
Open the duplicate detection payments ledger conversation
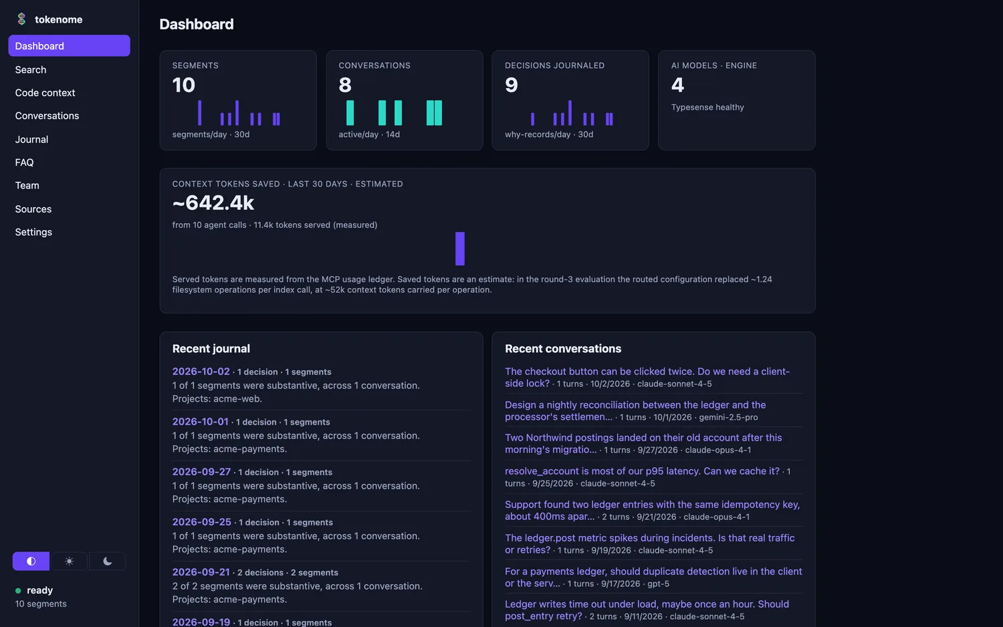[653, 577]
